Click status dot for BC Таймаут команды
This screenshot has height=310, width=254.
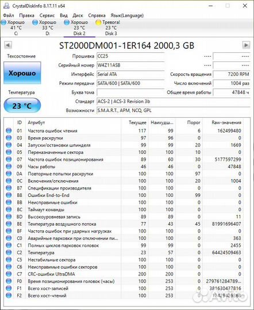click(x=9, y=210)
